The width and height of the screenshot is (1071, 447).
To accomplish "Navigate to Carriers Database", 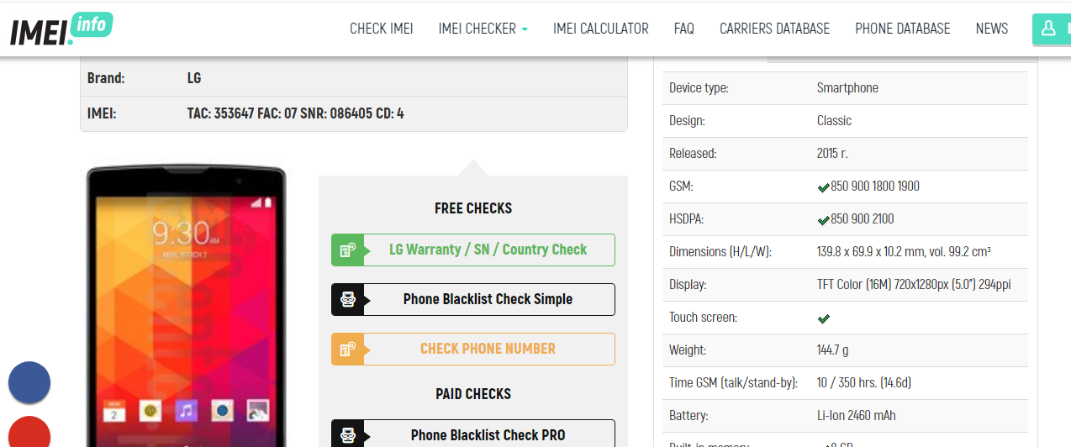I will (x=774, y=29).
